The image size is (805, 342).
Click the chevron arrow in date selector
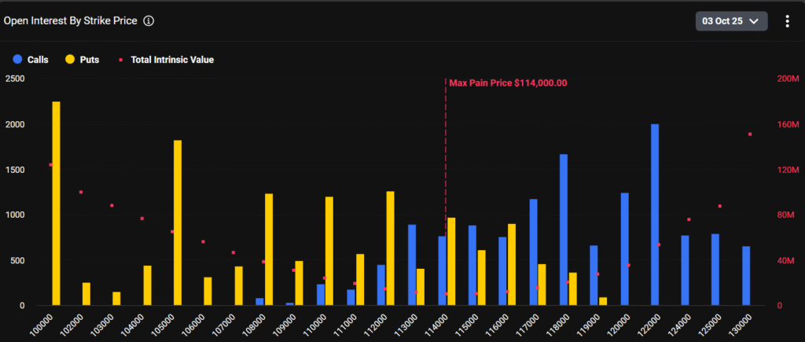755,21
